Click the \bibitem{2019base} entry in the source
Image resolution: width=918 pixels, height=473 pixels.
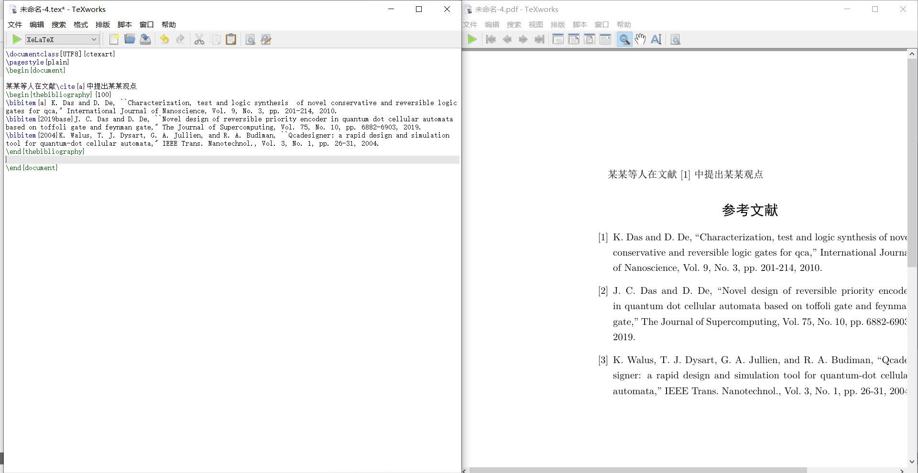[x=229, y=123]
